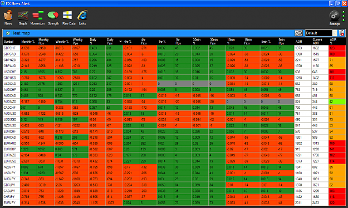
Task: Click GBPCHF ADR % cell showing 123
Action: click(337, 48)
